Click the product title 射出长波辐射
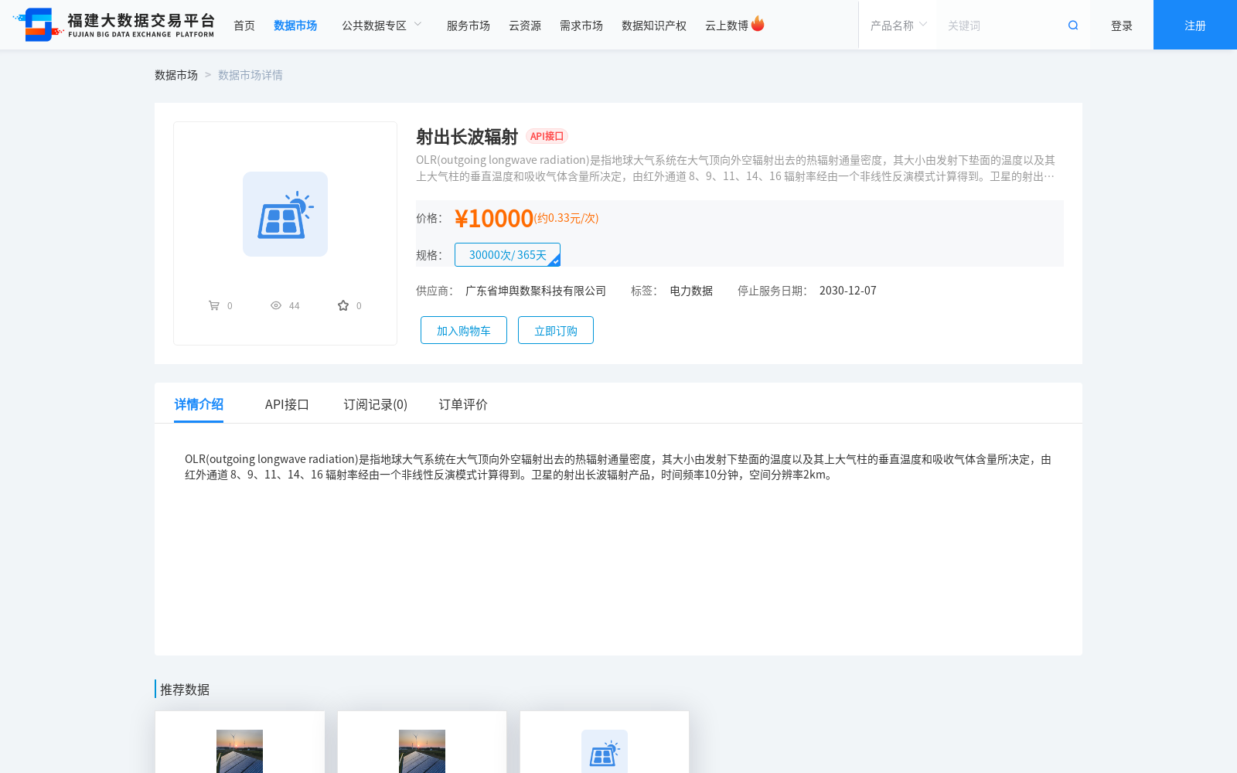This screenshot has width=1237, height=773. point(467,137)
